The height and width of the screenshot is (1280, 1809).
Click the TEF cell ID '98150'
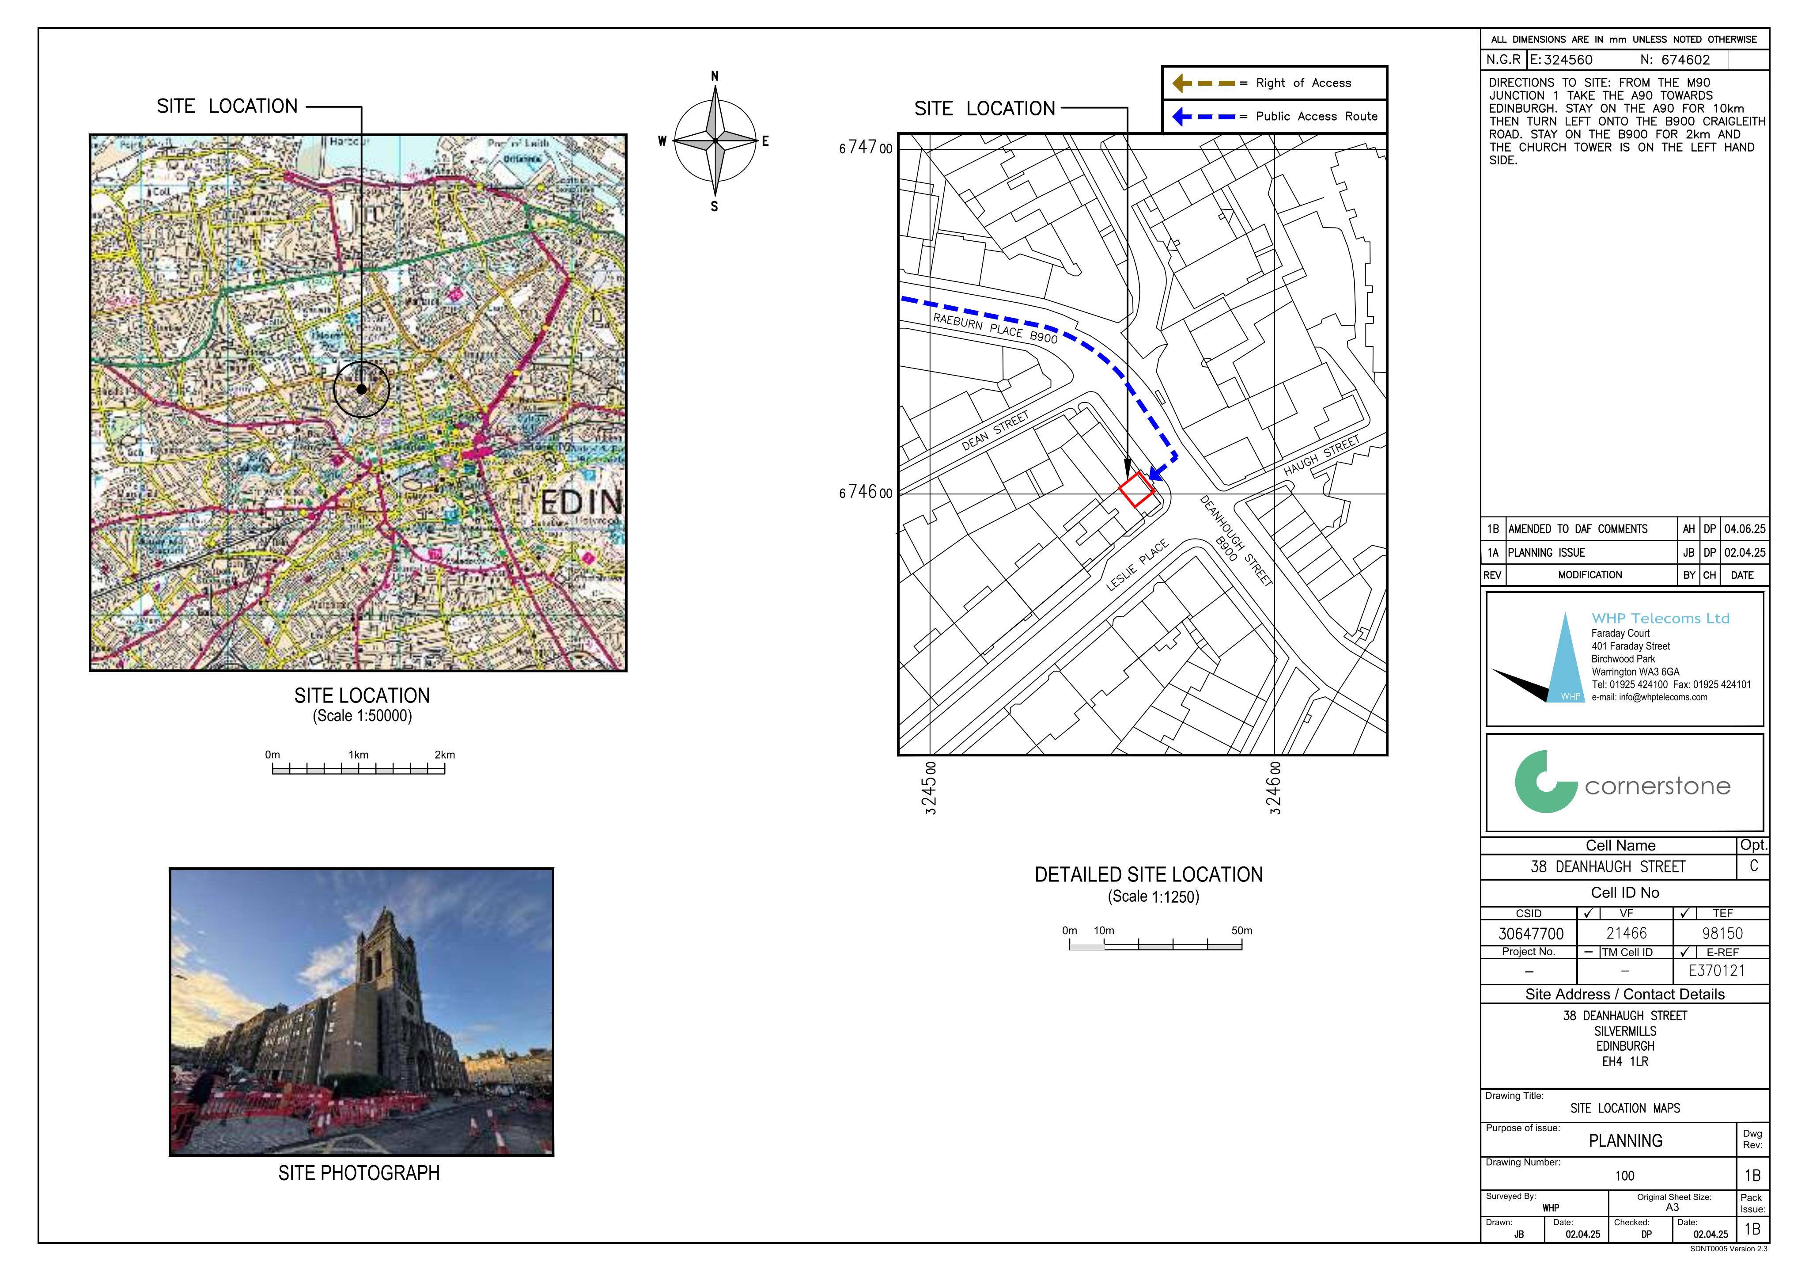tap(1722, 934)
